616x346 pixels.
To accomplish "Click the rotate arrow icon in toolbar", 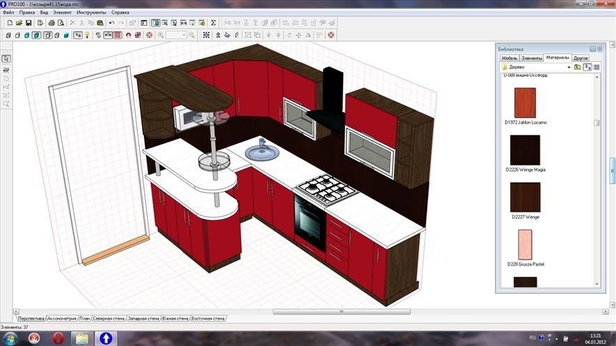I will pos(289,35).
